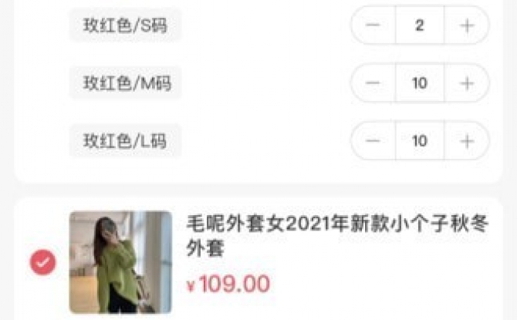517x320 pixels.
Task: Click the ¥109.00 price text
Action: (x=228, y=284)
